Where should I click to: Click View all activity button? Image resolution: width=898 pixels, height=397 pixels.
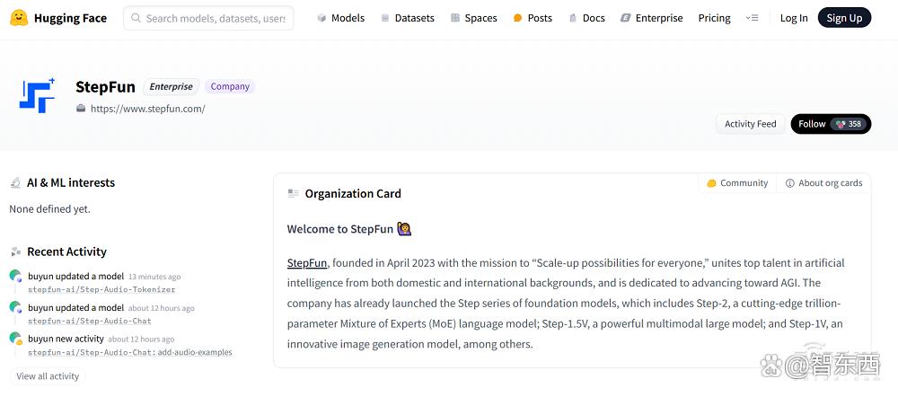(x=48, y=376)
